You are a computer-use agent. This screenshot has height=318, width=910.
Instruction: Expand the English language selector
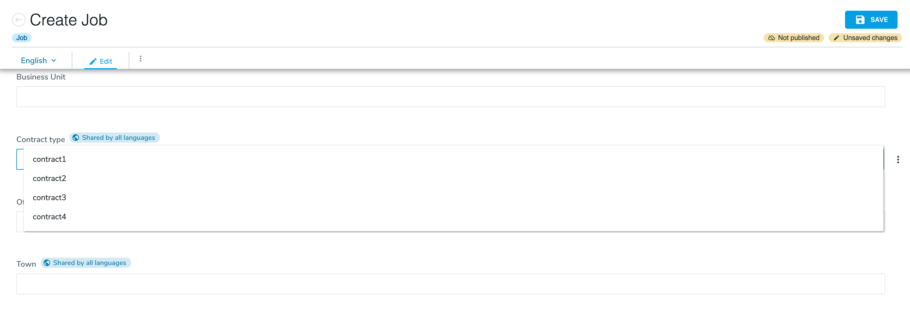tap(38, 60)
